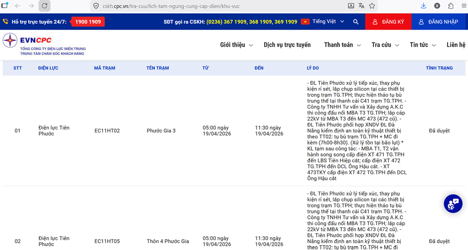Open the Tra cứu menu
468x250 pixels.
point(385,45)
